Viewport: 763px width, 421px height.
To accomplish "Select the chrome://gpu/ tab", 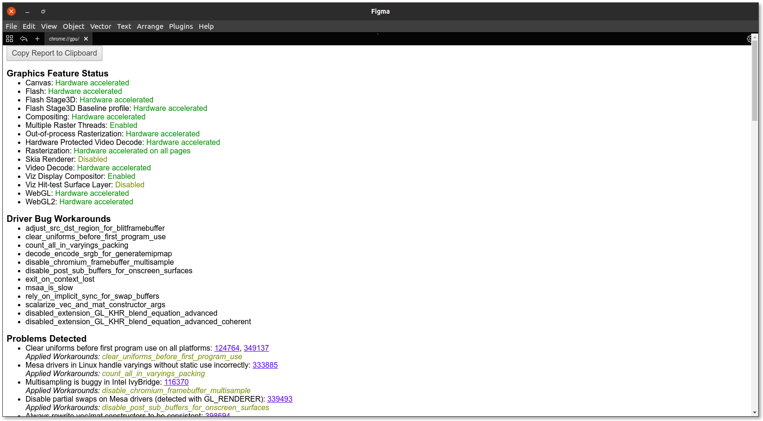I will tap(64, 39).
